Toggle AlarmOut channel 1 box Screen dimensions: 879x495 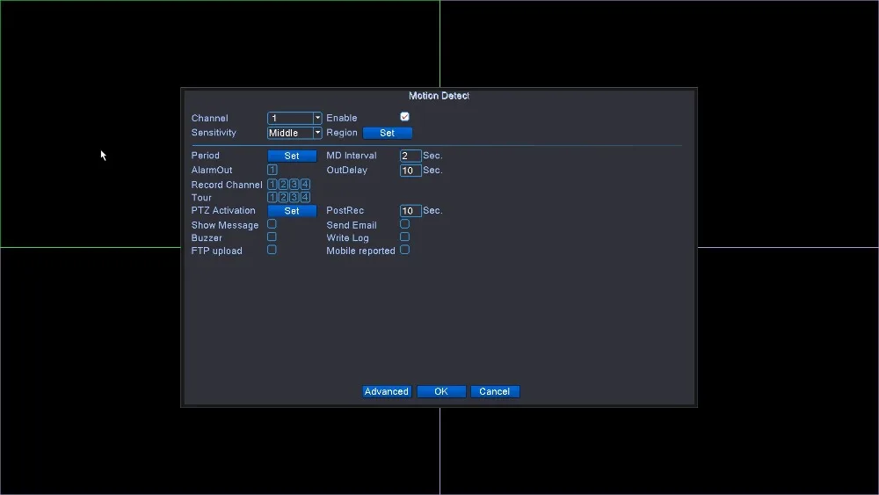click(x=272, y=170)
